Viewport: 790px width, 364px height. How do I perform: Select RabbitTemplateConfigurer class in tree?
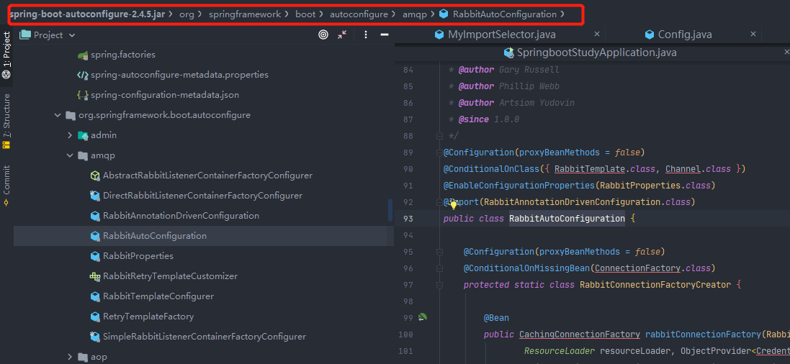[158, 296]
